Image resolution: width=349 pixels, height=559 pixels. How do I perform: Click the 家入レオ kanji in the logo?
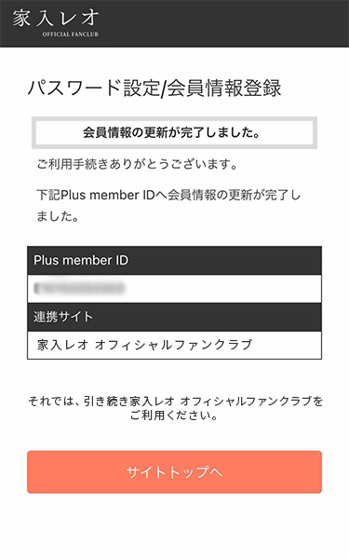point(56,19)
